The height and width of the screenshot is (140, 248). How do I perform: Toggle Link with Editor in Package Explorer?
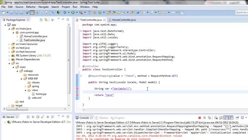coord(46,20)
